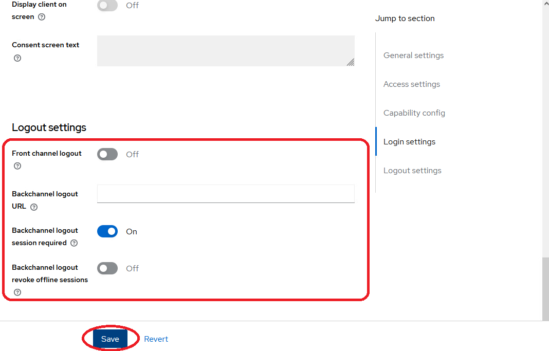Click the scroll-up arrow on the scrollbar
The image size is (549, 351).
click(x=545, y=4)
